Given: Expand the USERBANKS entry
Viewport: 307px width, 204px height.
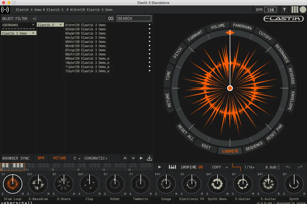Looking at the screenshot, I should pyautogui.click(x=19, y=25).
